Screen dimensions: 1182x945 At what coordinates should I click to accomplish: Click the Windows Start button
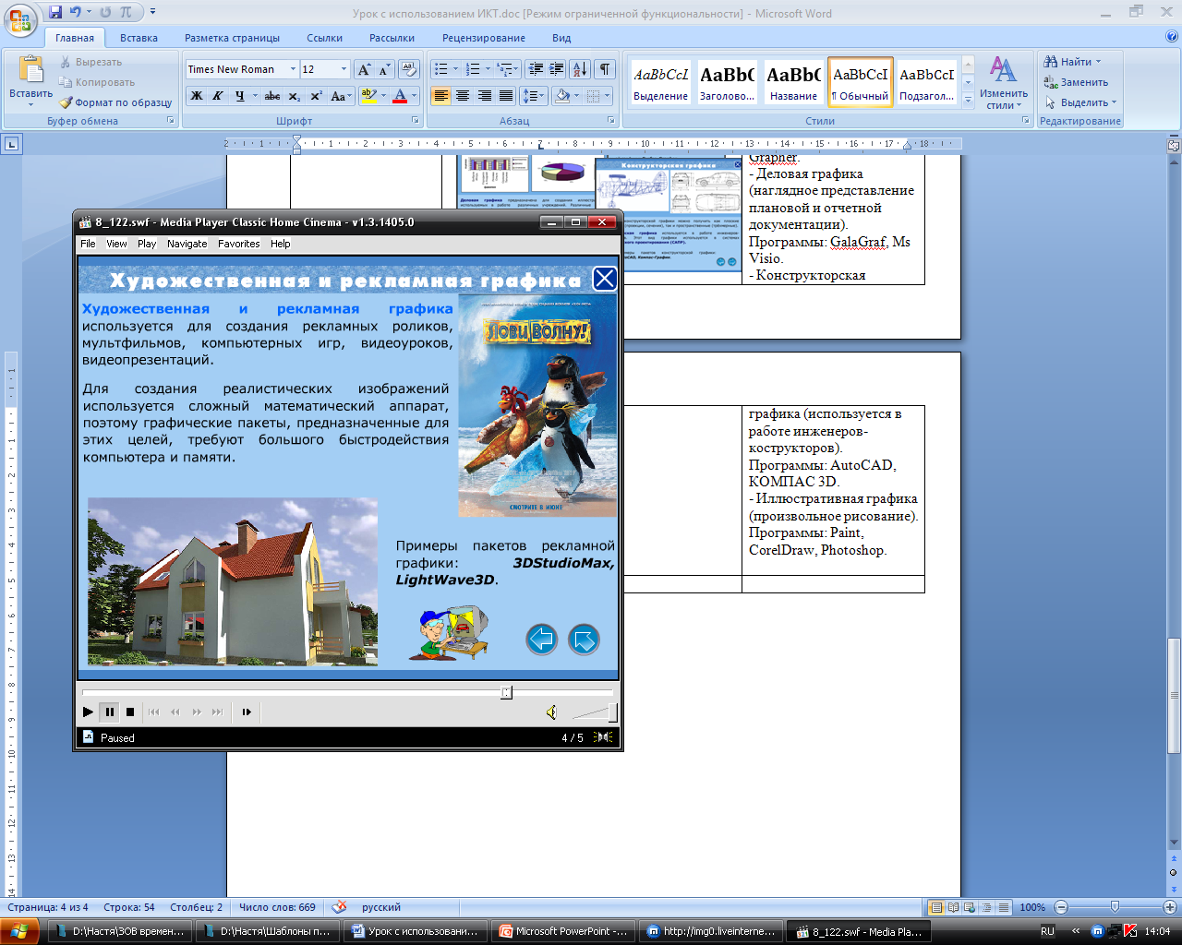click(x=20, y=931)
